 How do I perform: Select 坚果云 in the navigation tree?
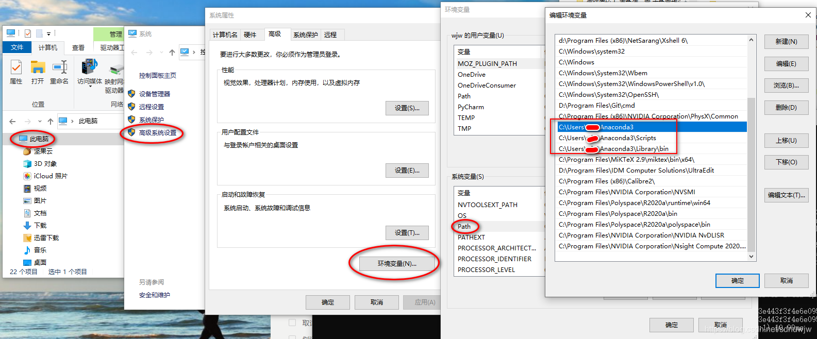(43, 151)
